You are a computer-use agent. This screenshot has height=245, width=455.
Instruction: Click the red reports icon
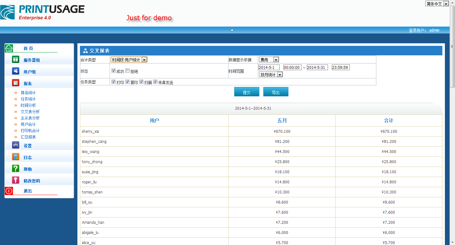click(x=15, y=83)
